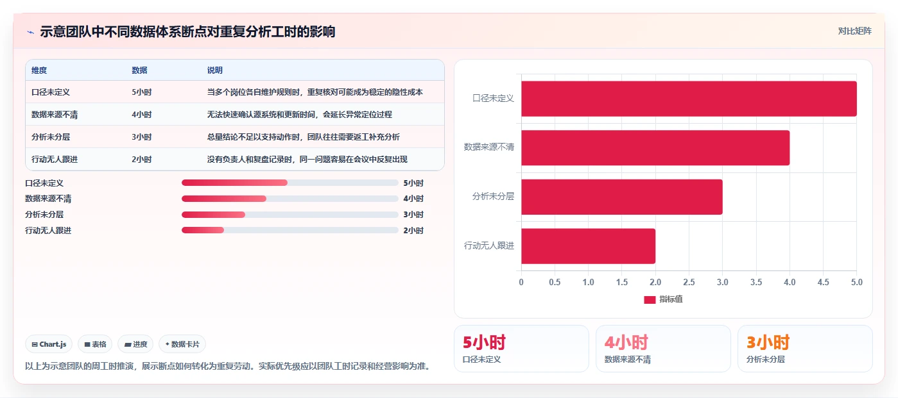Click the 数据来源不清 progress bar

(290, 199)
